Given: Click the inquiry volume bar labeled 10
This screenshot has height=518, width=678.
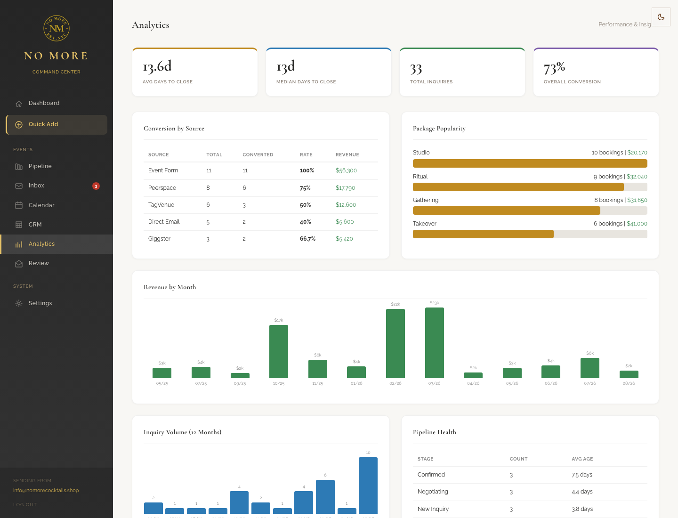Looking at the screenshot, I should [x=368, y=486].
